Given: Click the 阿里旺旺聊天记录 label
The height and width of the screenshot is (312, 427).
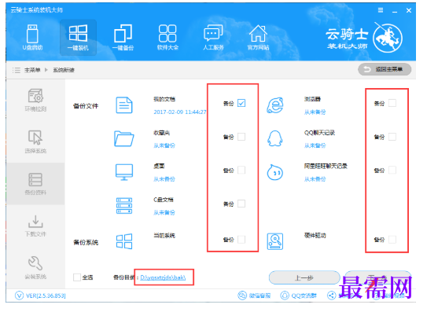Looking at the screenshot, I should click(x=326, y=166).
